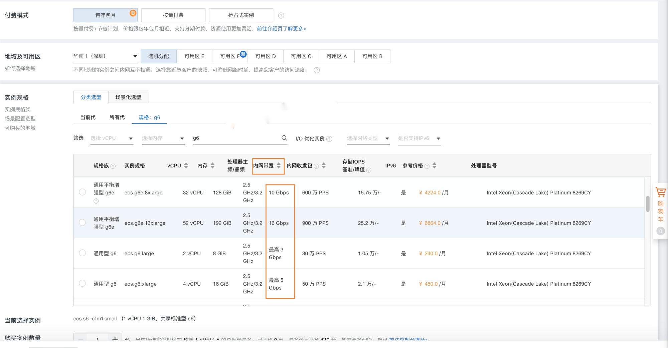668x348 pixels.
Task: Click price ¥ 240.0 /月
Action: click(x=432, y=254)
